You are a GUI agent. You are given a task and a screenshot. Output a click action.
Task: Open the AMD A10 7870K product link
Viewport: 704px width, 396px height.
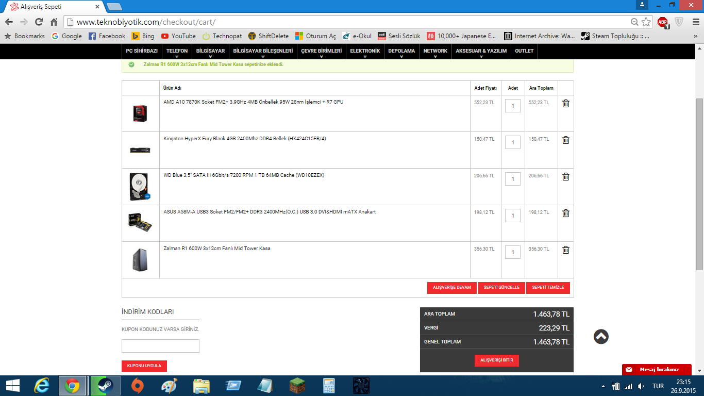tap(254, 102)
